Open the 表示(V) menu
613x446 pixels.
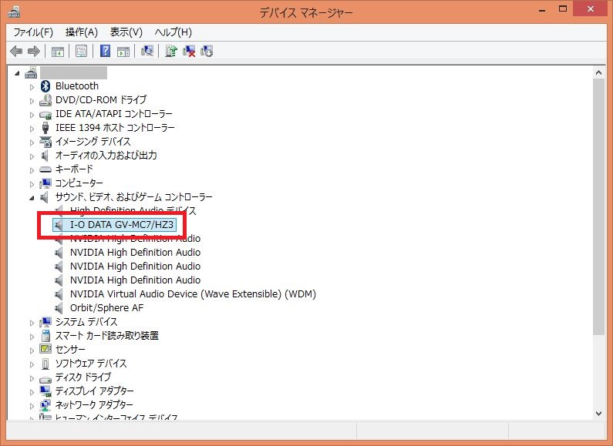click(x=126, y=32)
